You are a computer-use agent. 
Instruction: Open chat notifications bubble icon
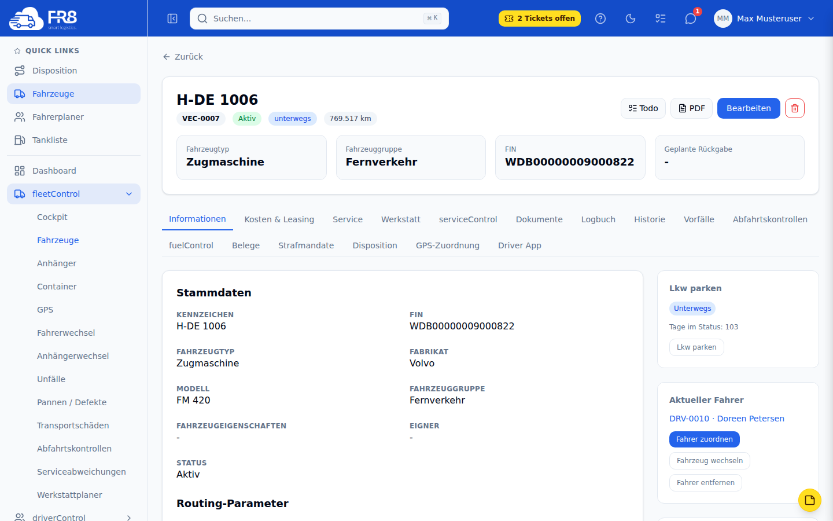(691, 19)
